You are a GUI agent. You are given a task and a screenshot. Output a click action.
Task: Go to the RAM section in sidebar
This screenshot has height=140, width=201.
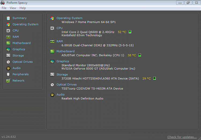click(16, 37)
